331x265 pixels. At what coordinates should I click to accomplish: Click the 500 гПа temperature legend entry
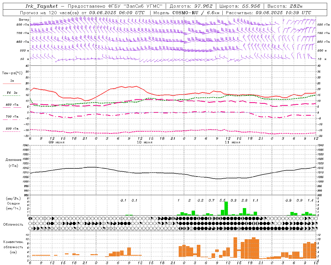[12, 129]
